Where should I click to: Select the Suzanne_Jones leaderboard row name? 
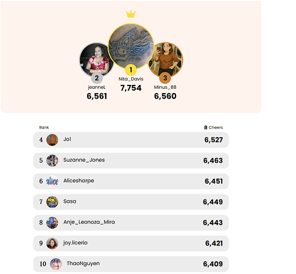point(84,160)
